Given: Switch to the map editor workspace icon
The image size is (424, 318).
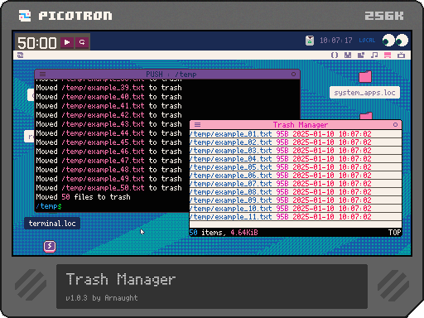Looking at the screenshot, I should pos(361,55).
